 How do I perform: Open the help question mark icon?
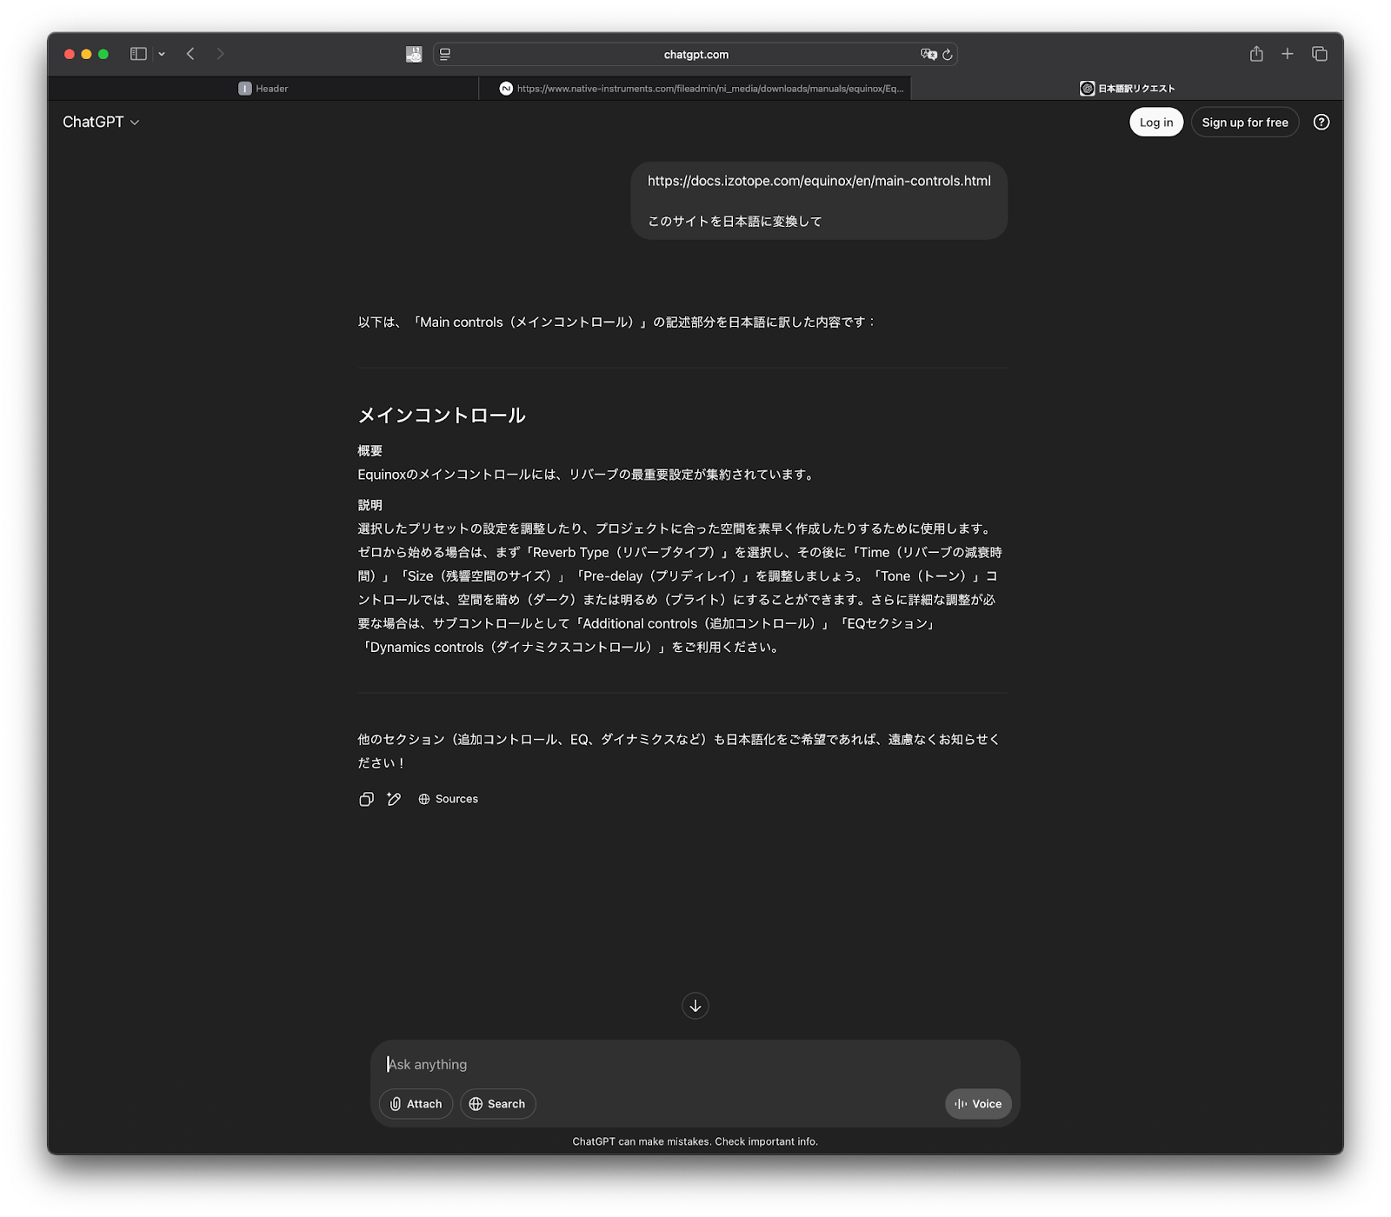click(x=1321, y=123)
